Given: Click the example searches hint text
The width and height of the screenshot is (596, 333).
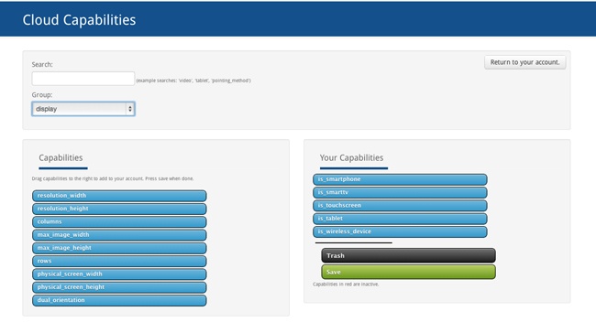Looking at the screenshot, I should tap(193, 81).
